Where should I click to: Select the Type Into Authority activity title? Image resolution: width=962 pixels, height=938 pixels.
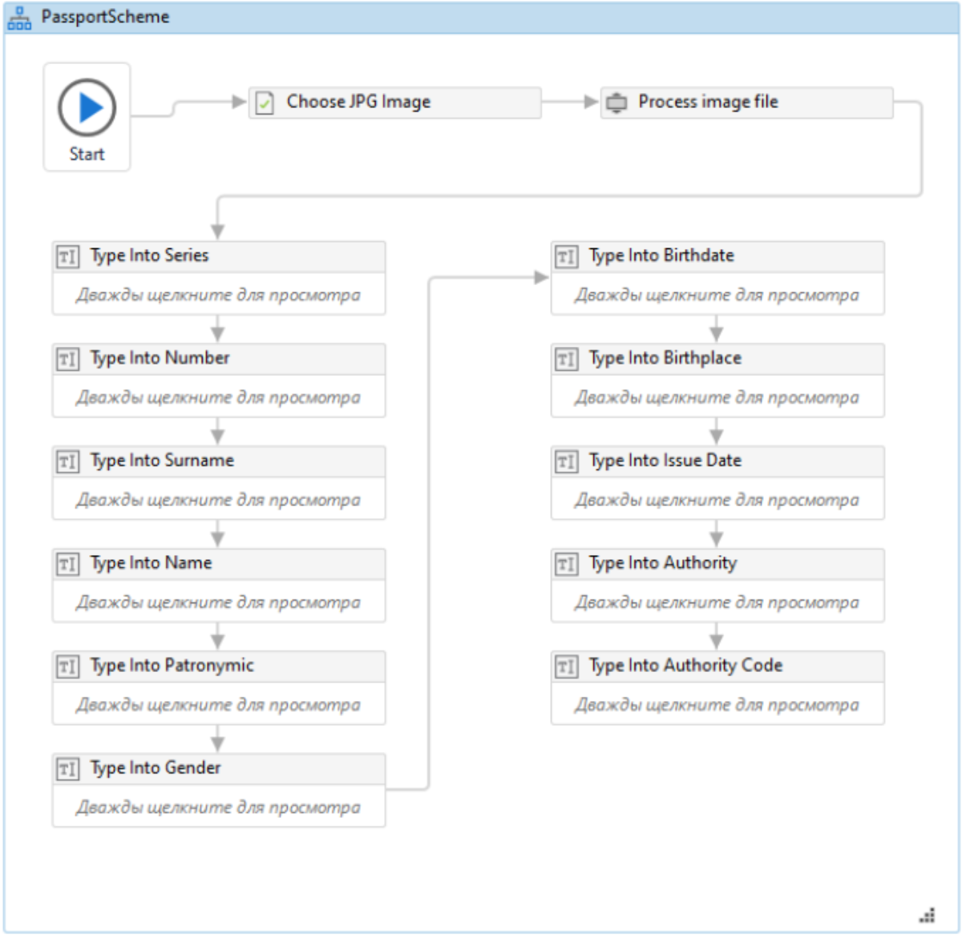[x=662, y=563]
